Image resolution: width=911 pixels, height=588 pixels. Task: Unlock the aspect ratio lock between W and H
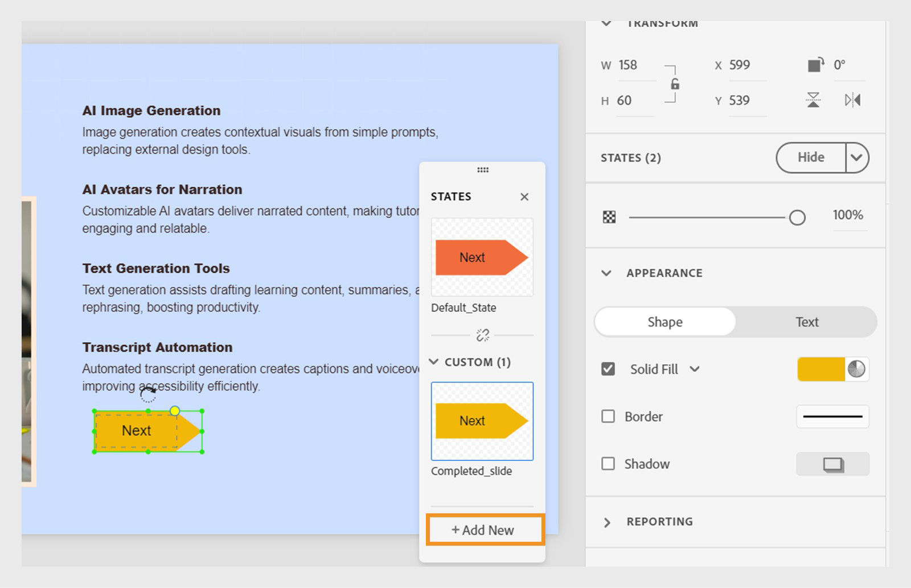[675, 83]
